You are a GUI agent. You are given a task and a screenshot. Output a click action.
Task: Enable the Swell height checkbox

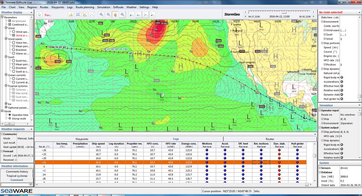click(14, 61)
